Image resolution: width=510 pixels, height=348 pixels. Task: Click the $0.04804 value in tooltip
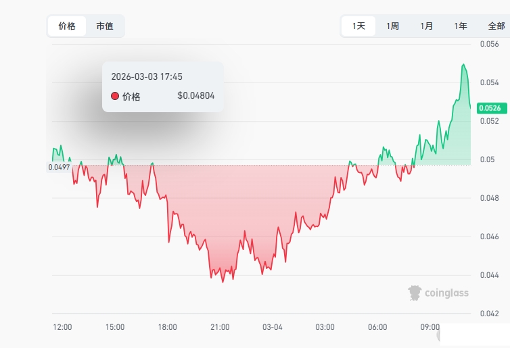point(195,96)
